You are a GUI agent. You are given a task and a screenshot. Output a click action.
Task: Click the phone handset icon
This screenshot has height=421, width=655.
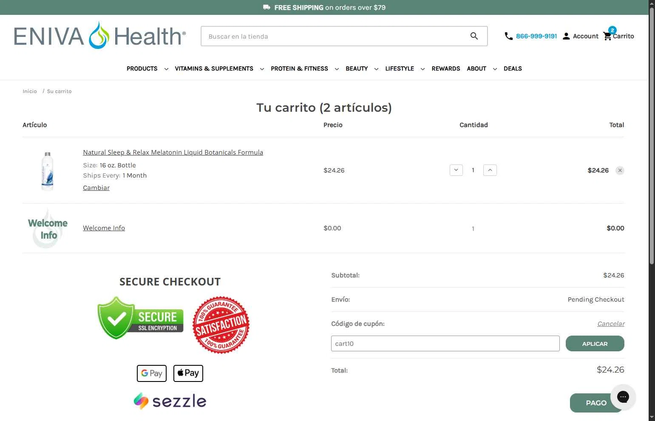508,36
